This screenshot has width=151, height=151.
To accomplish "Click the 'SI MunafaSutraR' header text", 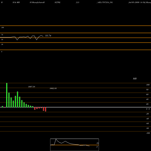I will [x=37, y=2].
